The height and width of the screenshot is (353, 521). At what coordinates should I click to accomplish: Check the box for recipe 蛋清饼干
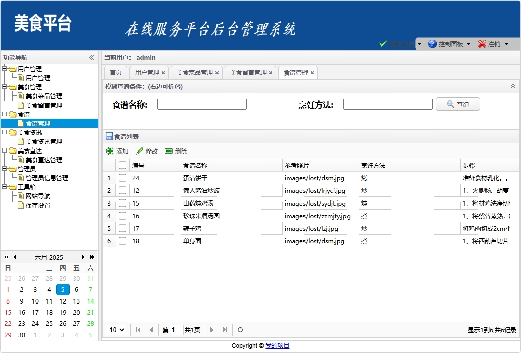click(x=122, y=178)
